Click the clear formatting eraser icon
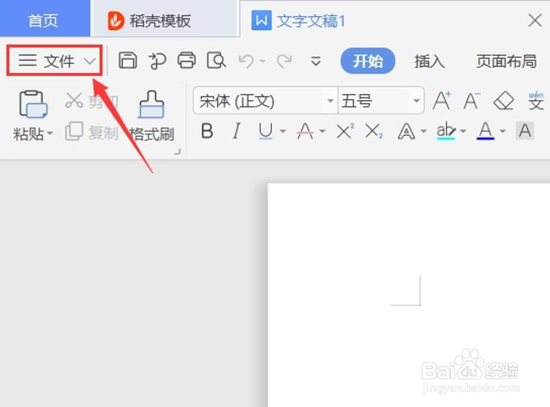Image resolution: width=550 pixels, height=407 pixels. pos(504,101)
